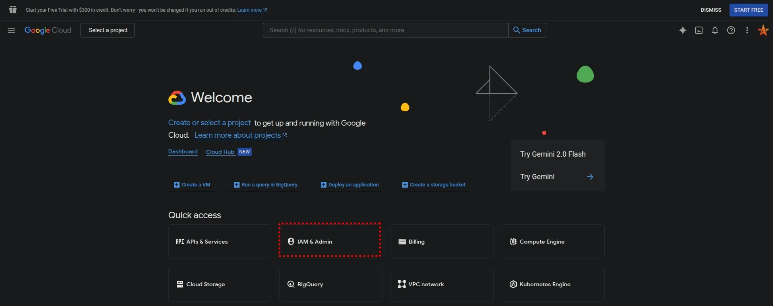This screenshot has height=306, width=773.
Task: Open the Kubernetes Engine card
Action: [x=553, y=284]
